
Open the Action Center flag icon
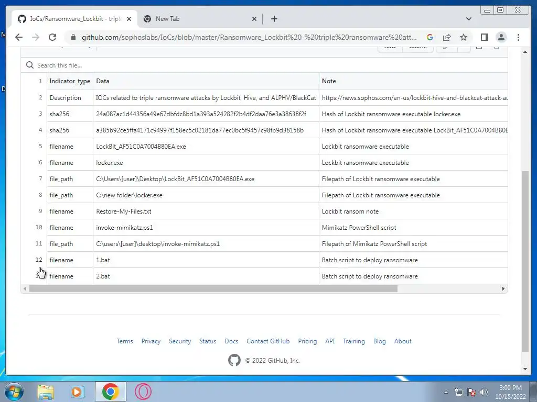(471, 392)
